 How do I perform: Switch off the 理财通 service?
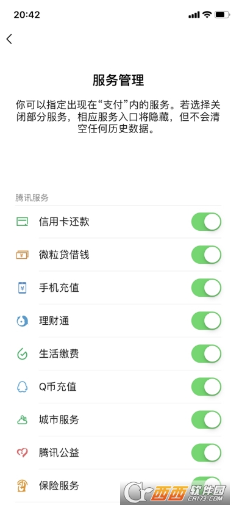(206, 321)
